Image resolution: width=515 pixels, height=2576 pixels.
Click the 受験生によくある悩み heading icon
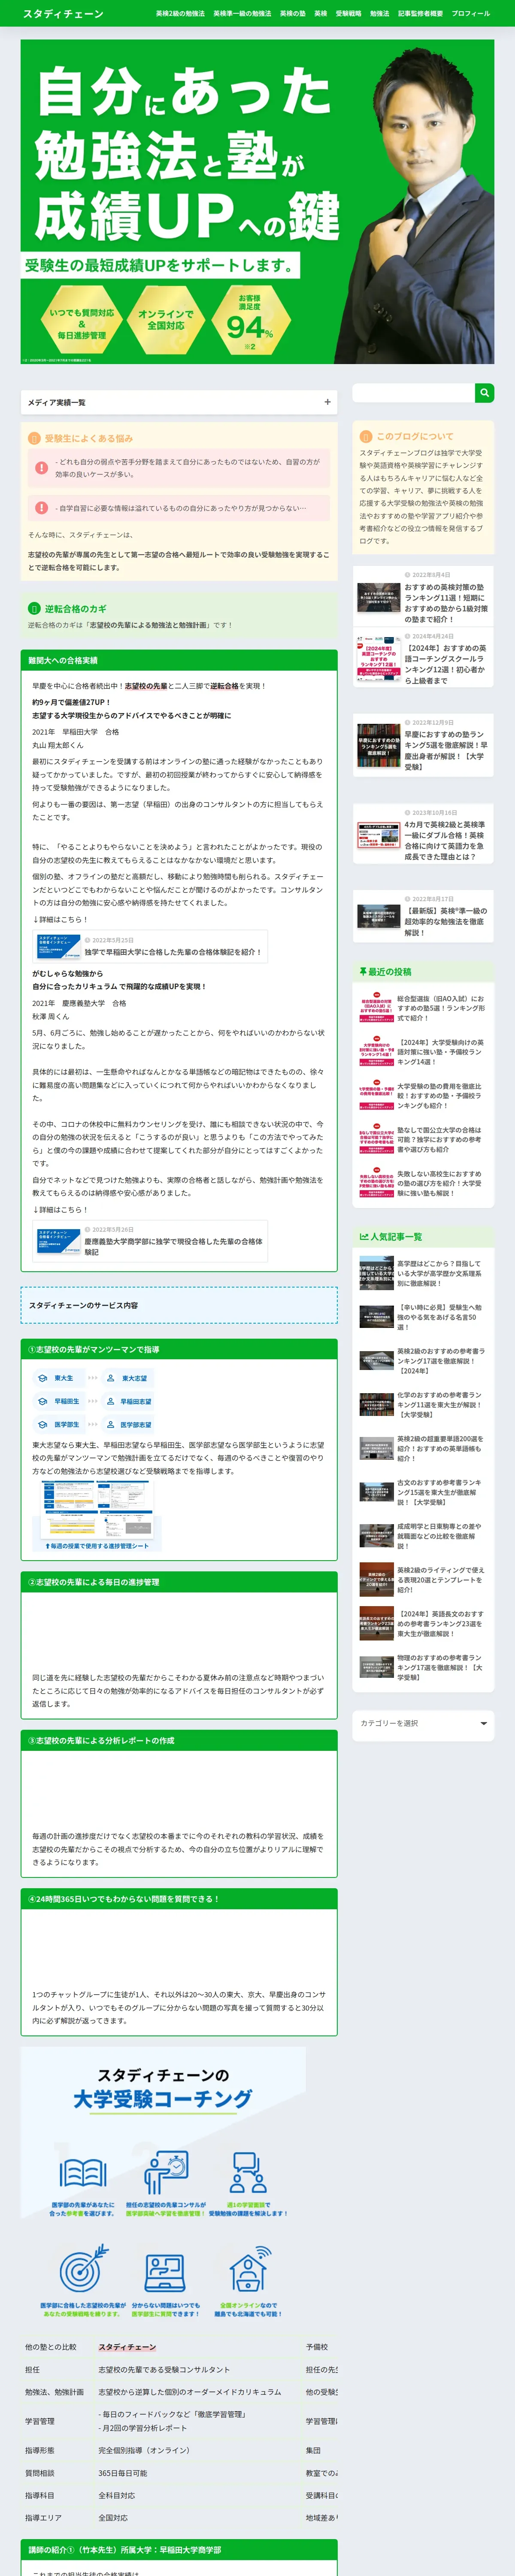(34, 438)
